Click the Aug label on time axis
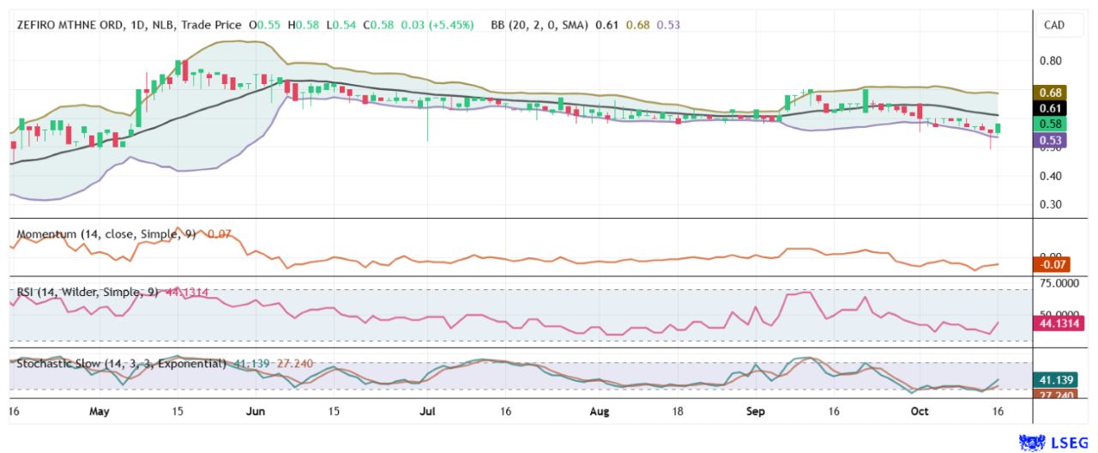 (x=600, y=412)
